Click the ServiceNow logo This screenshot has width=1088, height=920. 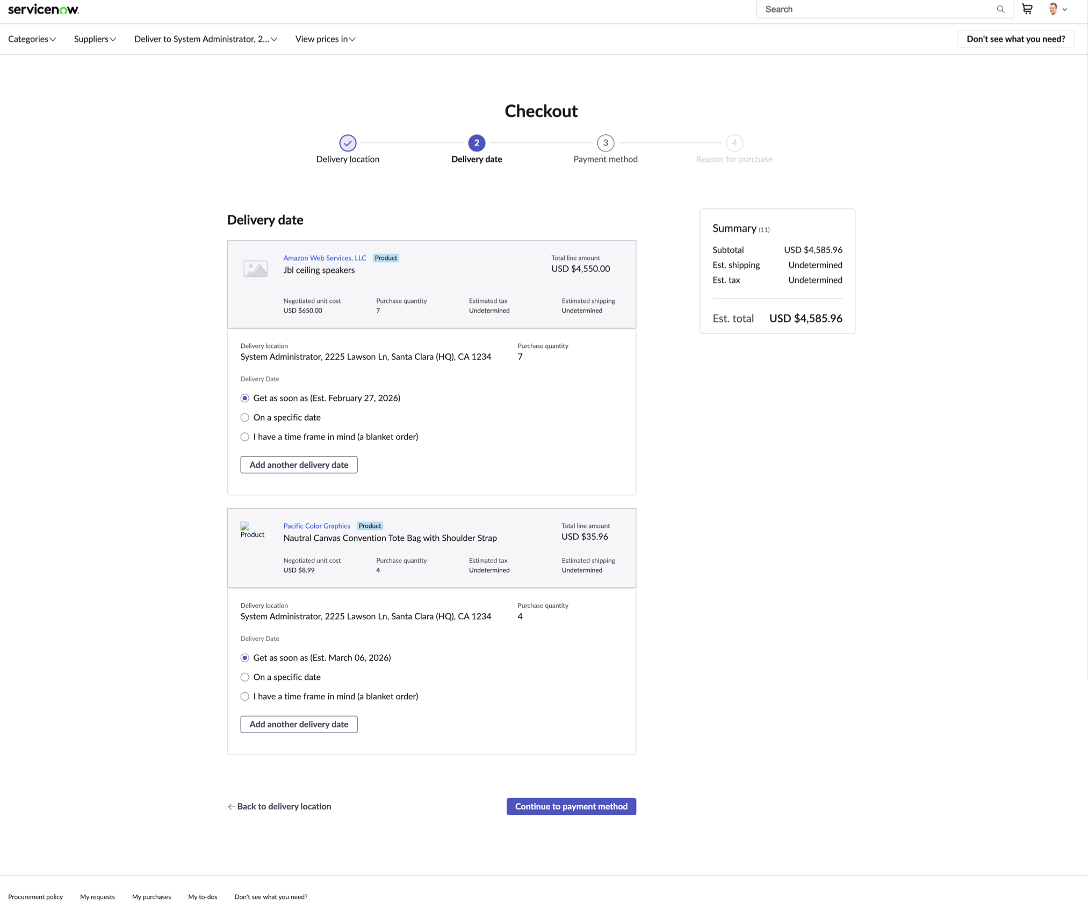(x=44, y=9)
